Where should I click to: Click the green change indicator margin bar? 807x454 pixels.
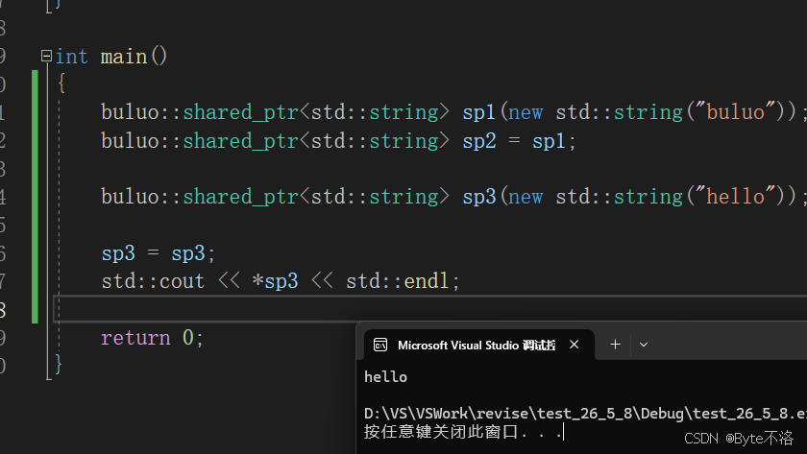click(35, 197)
